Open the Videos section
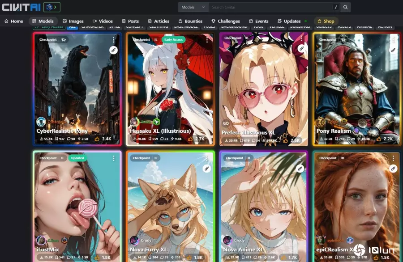The image size is (403, 262). tap(103, 21)
